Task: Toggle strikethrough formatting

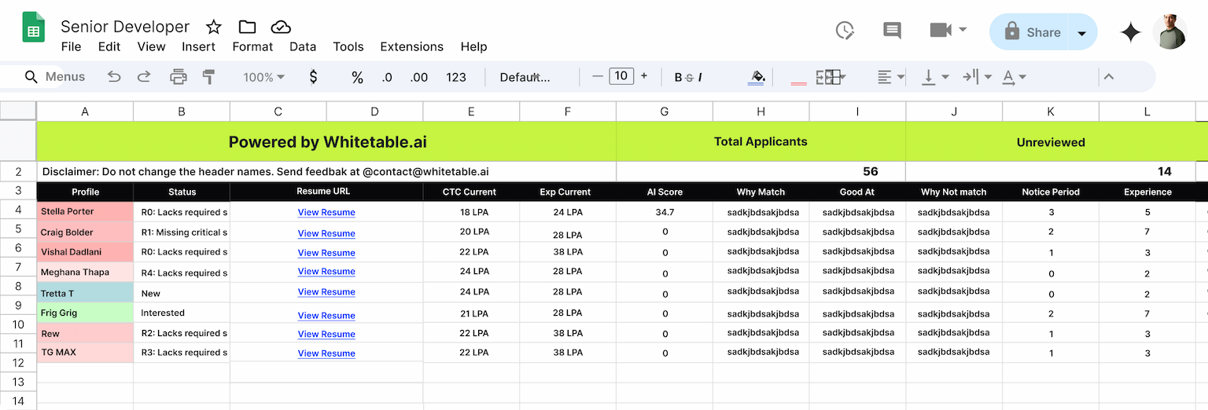Action: [689, 77]
